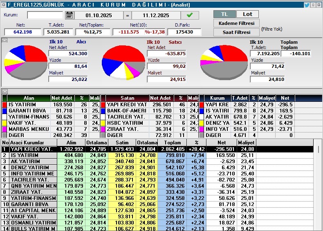Collapse the pie charts summary panel
Screen dimensions: 323x231
coord(4,40)
